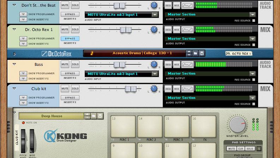Browse patch folder icon on Kong Deep House
The height and width of the screenshot is (158, 280).
click(94, 116)
